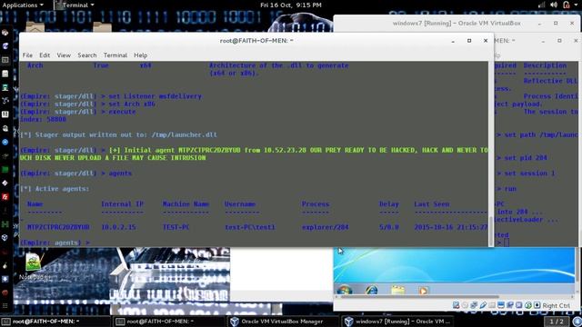Switch to windows7 [Running] taskbar window
The width and height of the screenshot is (582, 327).
(x=397, y=322)
